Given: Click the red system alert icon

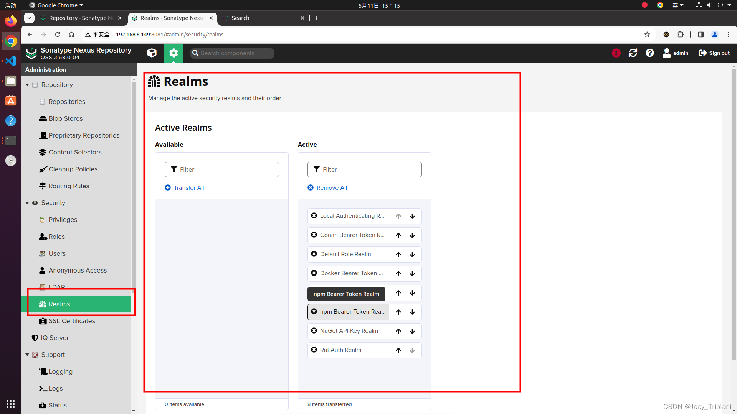Looking at the screenshot, I should coord(616,53).
